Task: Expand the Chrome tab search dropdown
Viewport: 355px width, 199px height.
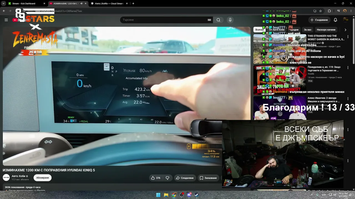Action: 4,4
